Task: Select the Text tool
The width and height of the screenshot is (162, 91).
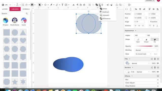Action: pos(63,5)
